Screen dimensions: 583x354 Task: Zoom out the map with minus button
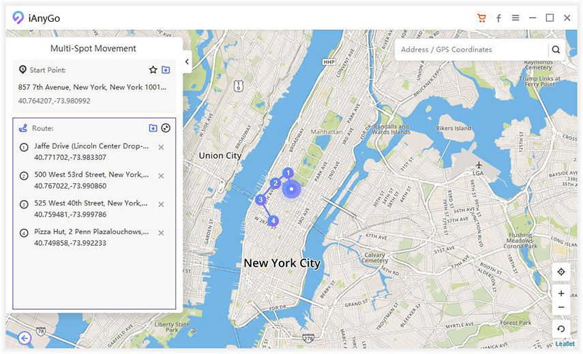pos(561,308)
